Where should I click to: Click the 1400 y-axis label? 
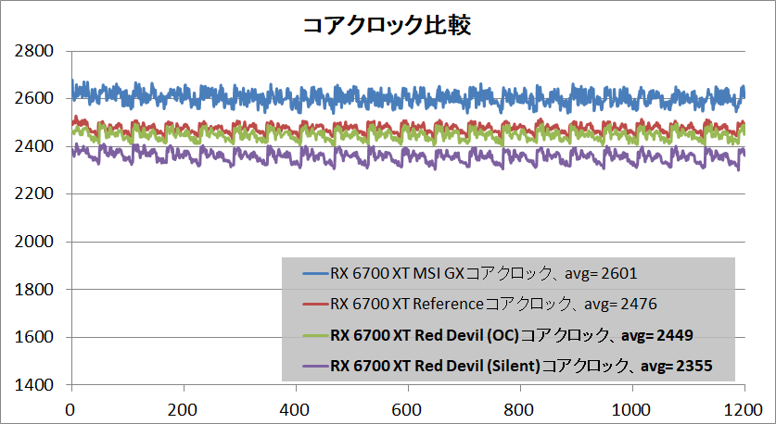[34, 385]
